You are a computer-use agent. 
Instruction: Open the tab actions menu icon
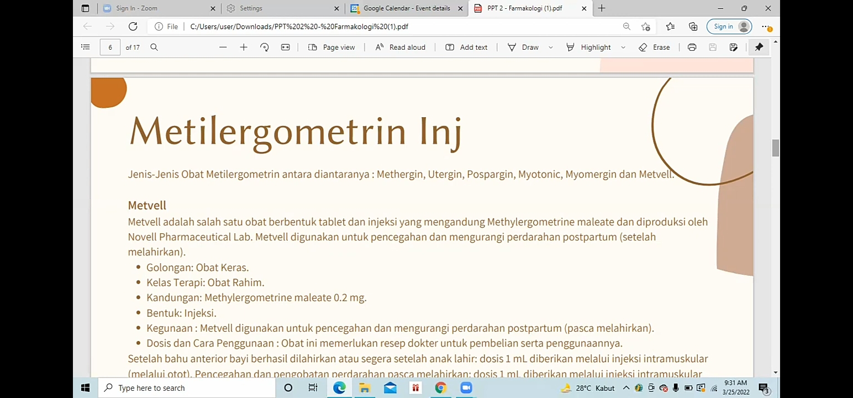tap(85, 8)
